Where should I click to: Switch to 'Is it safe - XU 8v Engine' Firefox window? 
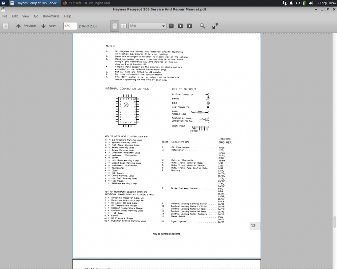pos(88,3)
